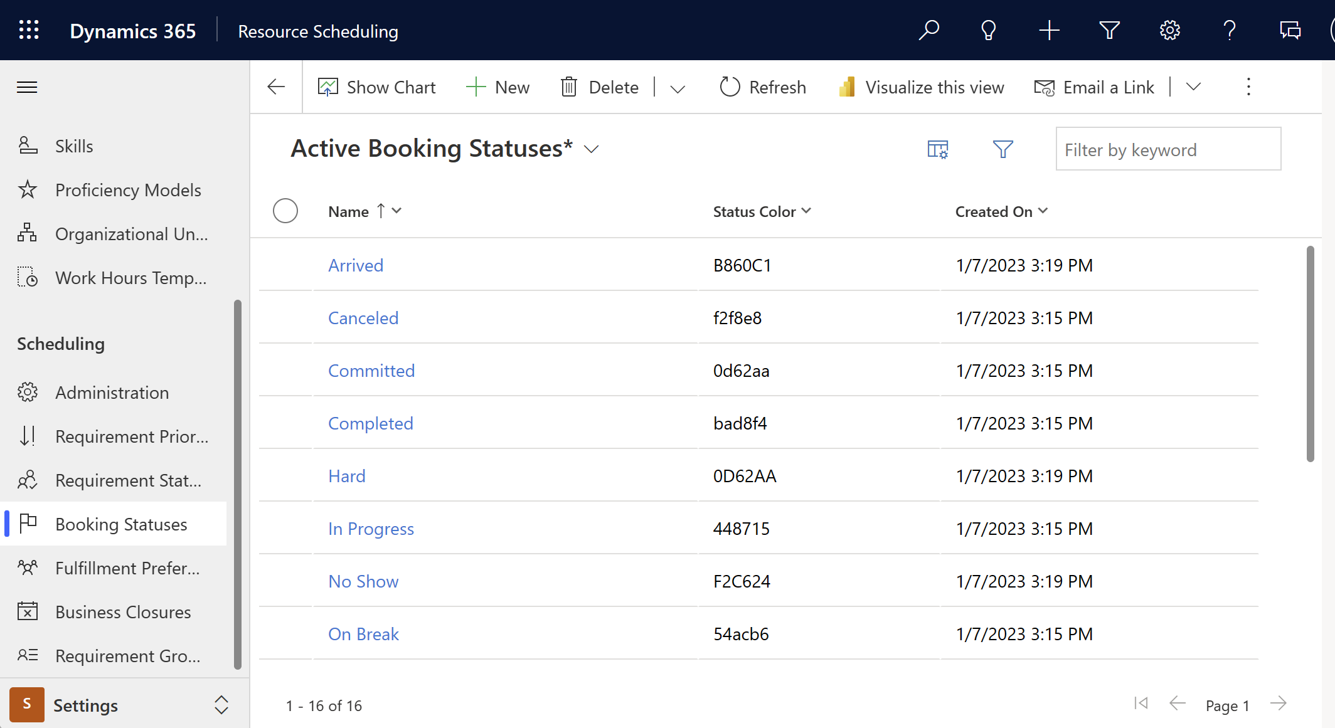Click the Email a Link icon
The height and width of the screenshot is (728, 1335).
tap(1044, 87)
